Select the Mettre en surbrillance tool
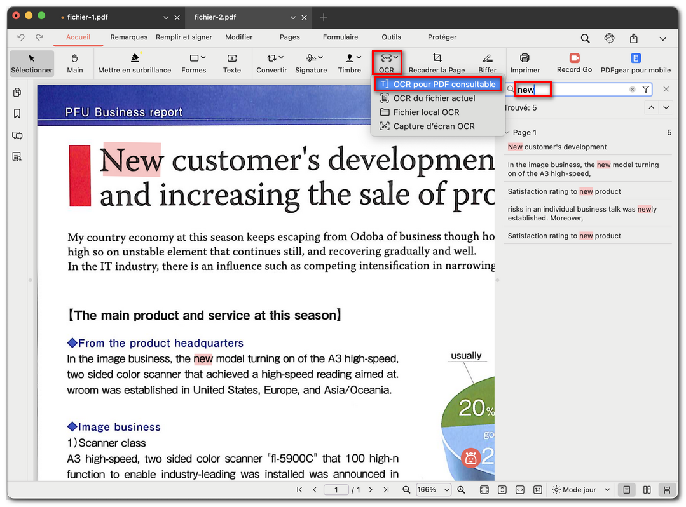 tap(134, 62)
